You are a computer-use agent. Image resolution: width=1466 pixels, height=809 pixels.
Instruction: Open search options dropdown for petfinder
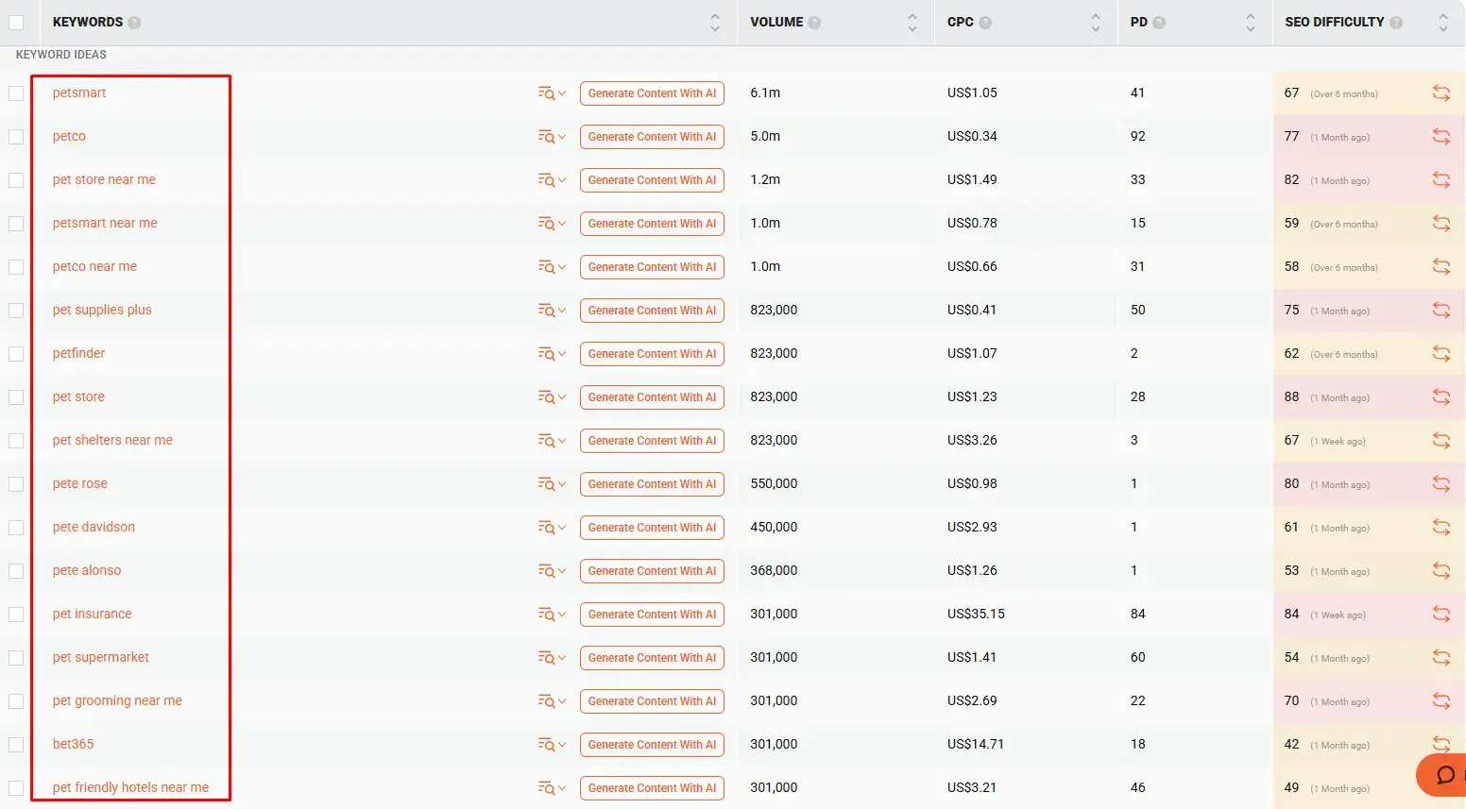(552, 353)
